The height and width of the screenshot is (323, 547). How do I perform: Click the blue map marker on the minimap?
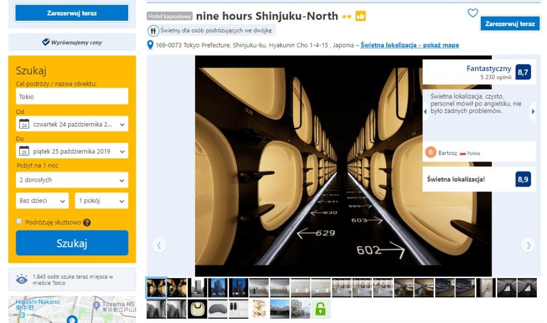click(x=72, y=319)
